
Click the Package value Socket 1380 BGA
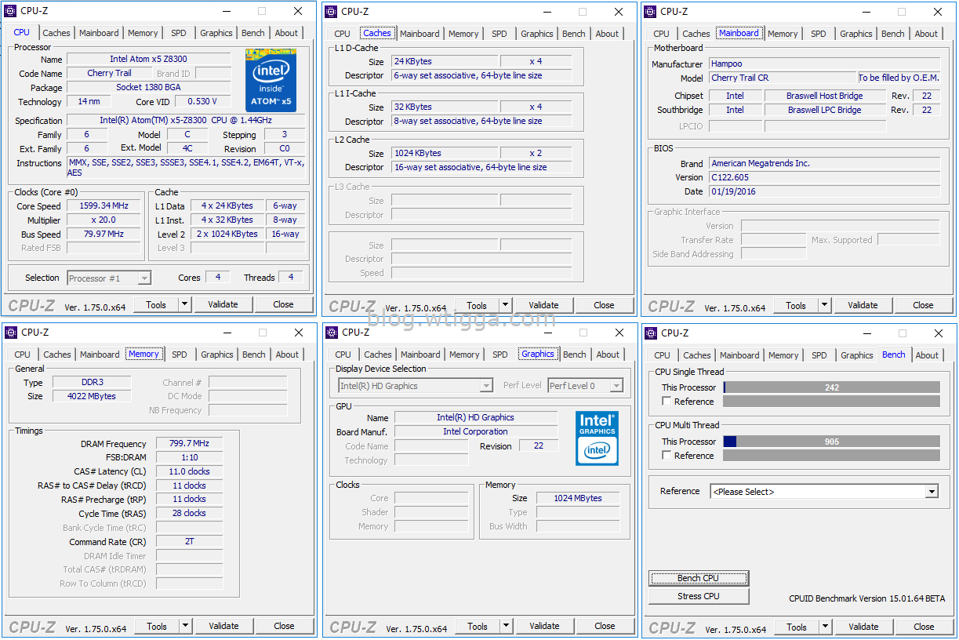[148, 87]
